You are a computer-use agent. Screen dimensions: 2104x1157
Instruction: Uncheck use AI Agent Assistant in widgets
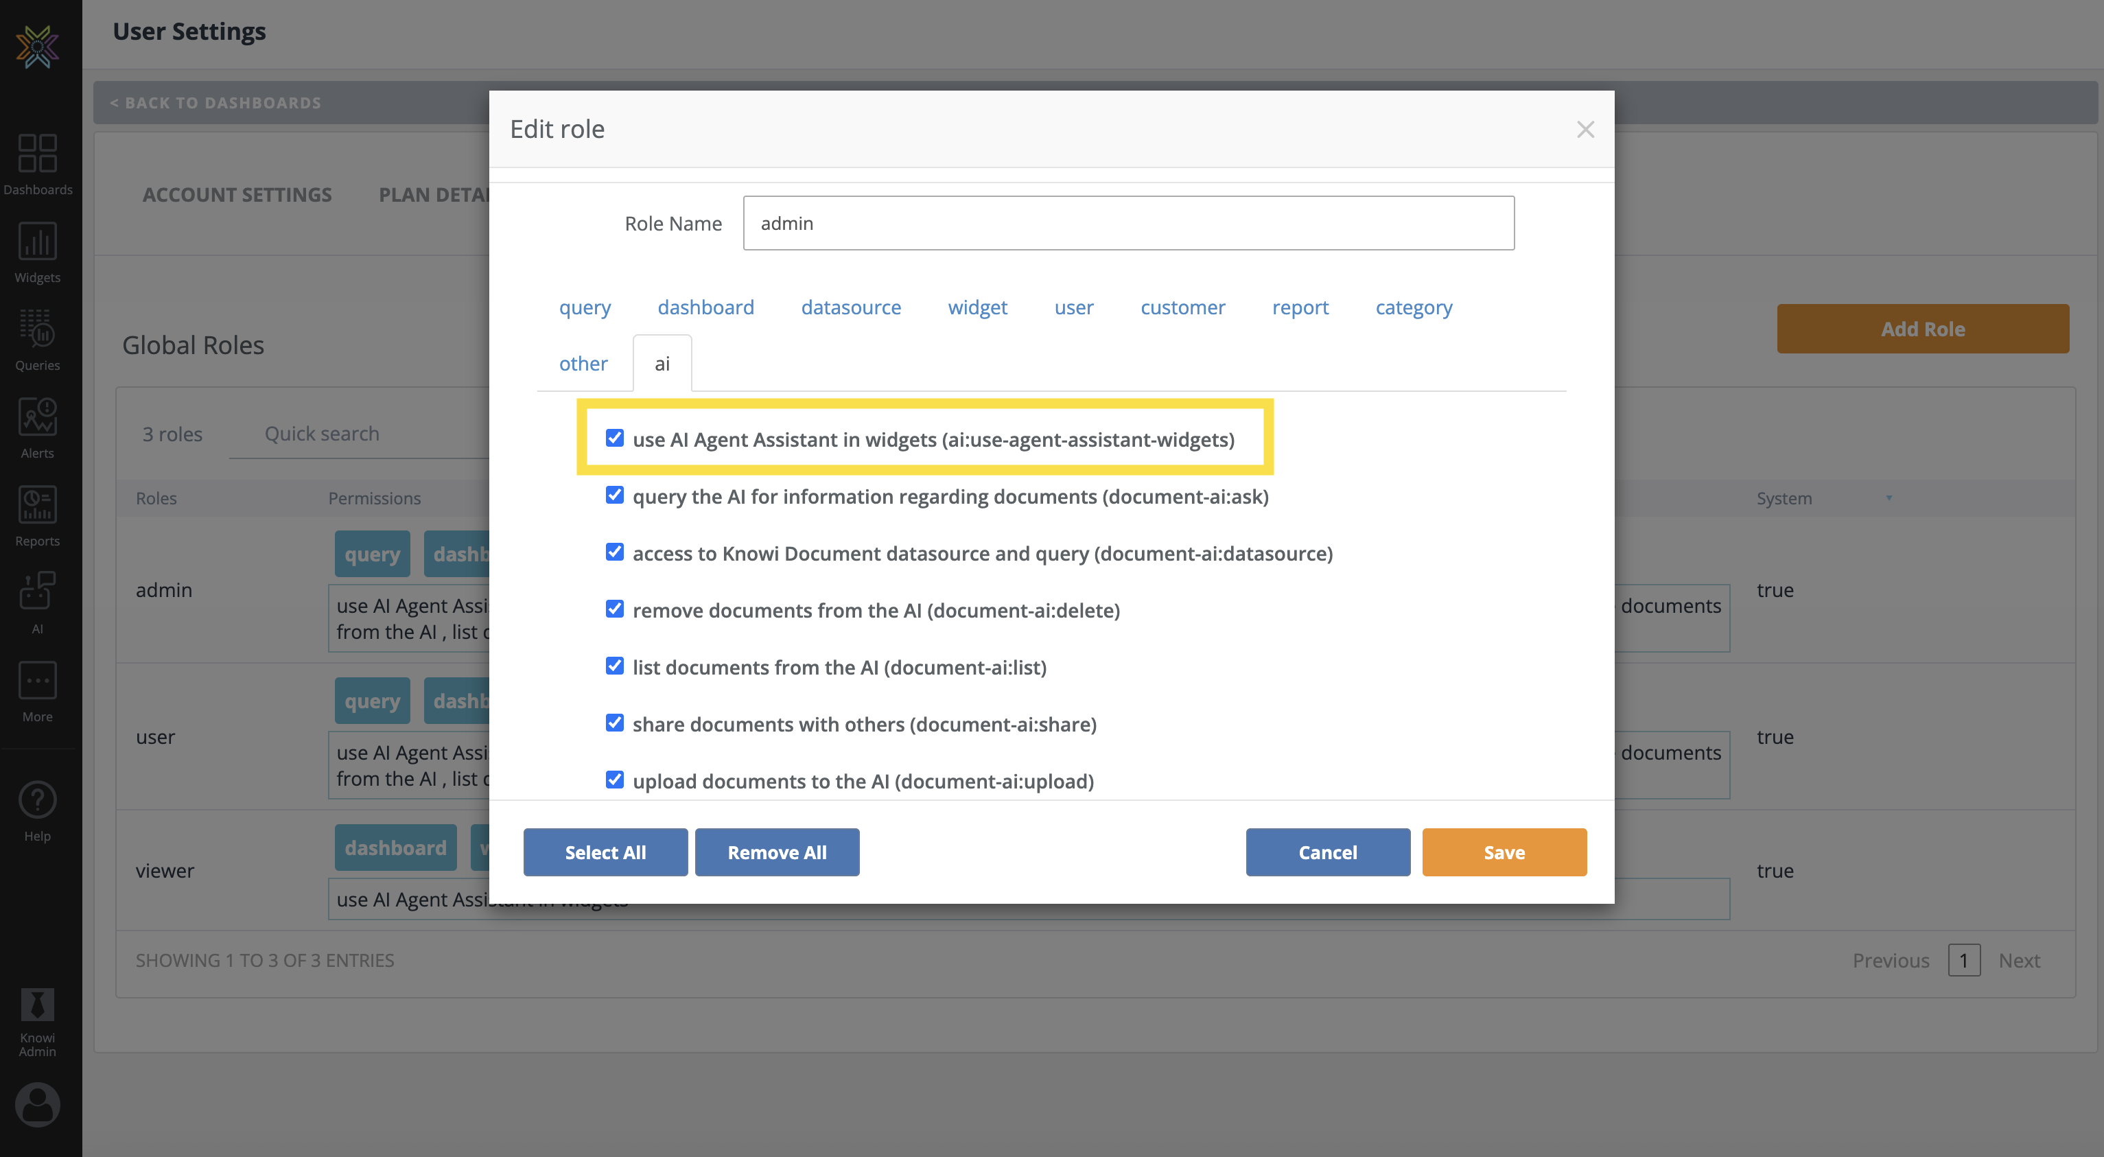click(x=615, y=439)
